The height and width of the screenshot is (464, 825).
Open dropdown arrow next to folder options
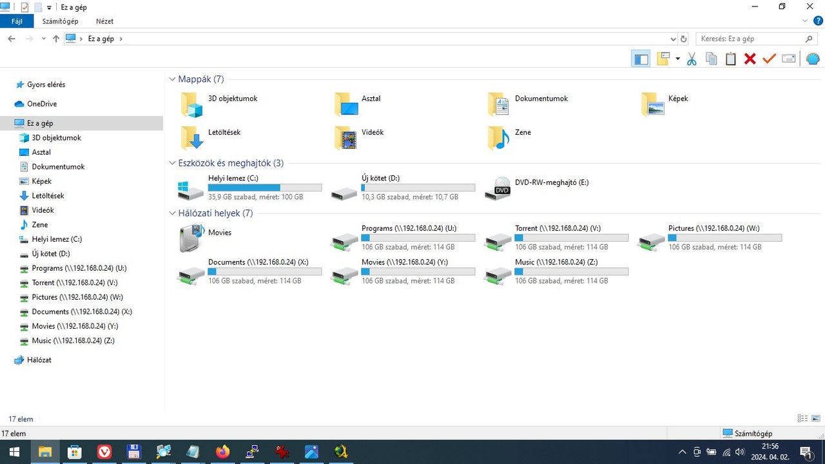[678, 59]
